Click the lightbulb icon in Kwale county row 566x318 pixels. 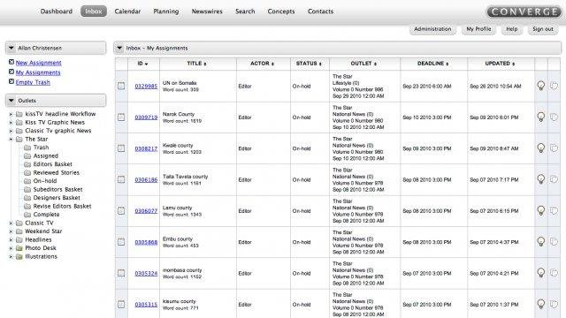540,148
